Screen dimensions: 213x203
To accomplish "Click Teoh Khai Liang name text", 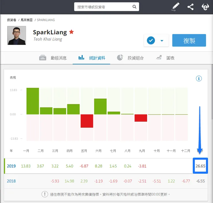I will click(x=48, y=39).
